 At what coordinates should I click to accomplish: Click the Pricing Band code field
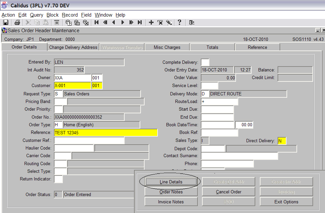60,102
